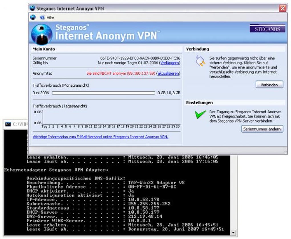Click the Seriennummer ändern button
Image resolution: width=291 pixels, height=239 pixels.
point(262,129)
